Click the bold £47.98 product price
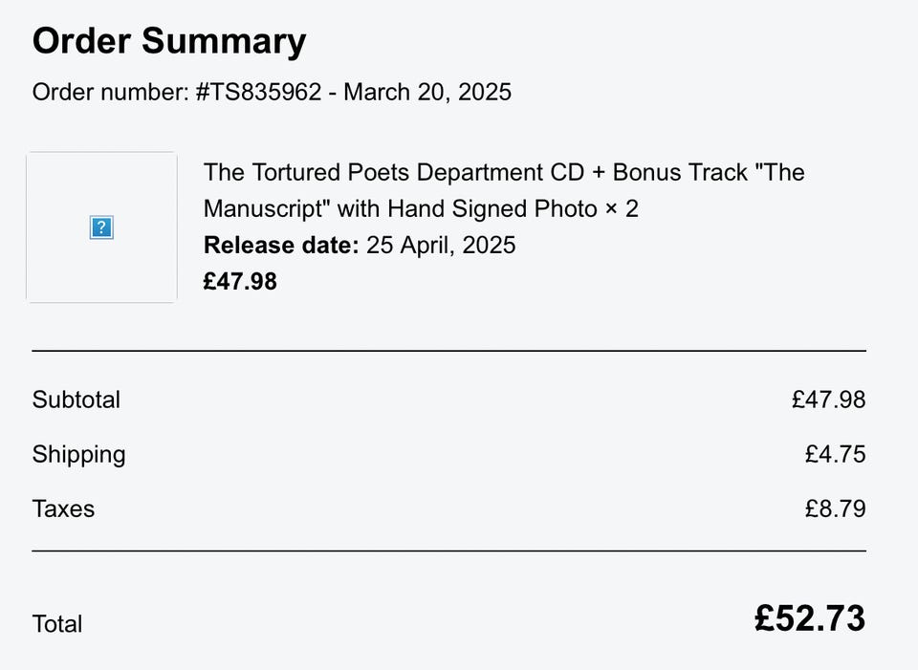 240,281
